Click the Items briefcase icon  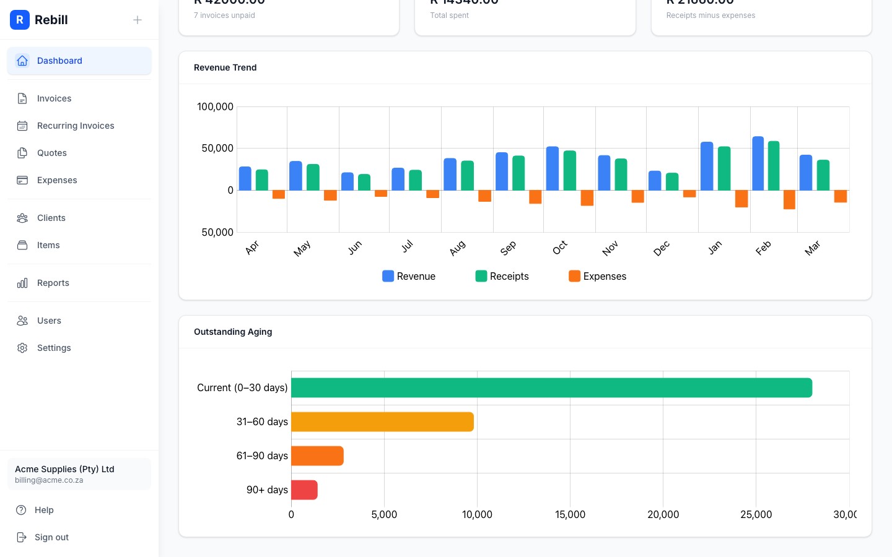click(x=22, y=245)
